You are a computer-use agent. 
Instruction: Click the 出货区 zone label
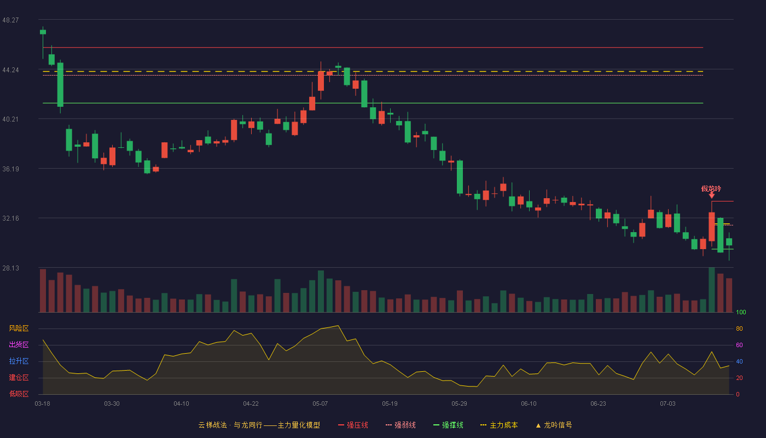pyautogui.click(x=19, y=345)
